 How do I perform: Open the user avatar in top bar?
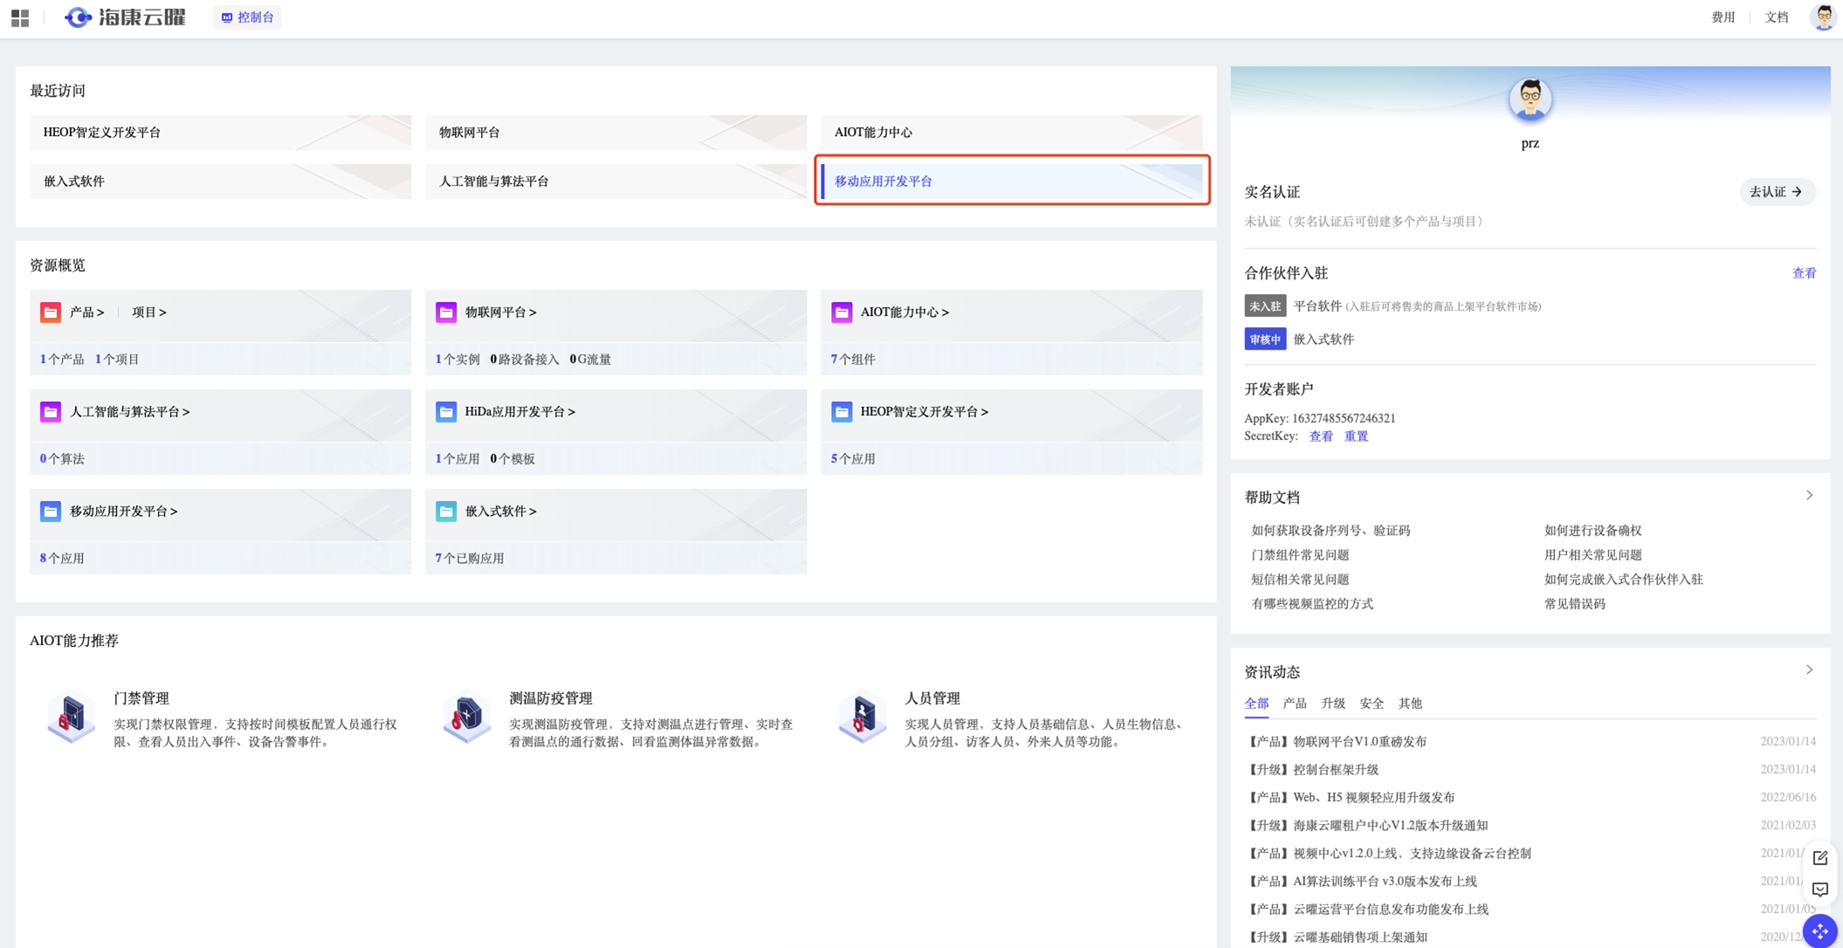pyautogui.click(x=1823, y=17)
